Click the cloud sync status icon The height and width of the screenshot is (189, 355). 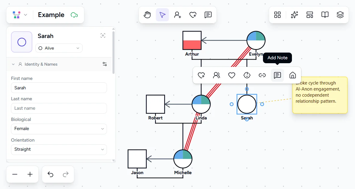coord(74,15)
